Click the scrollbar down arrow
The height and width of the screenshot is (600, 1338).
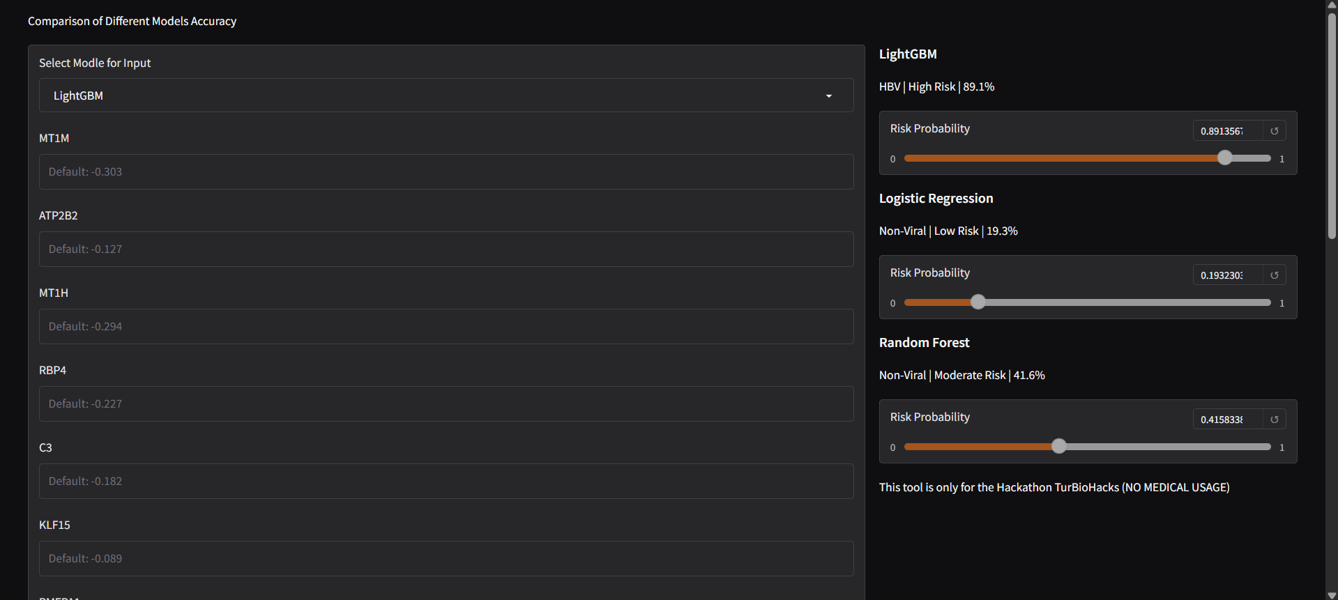pos(1332,594)
